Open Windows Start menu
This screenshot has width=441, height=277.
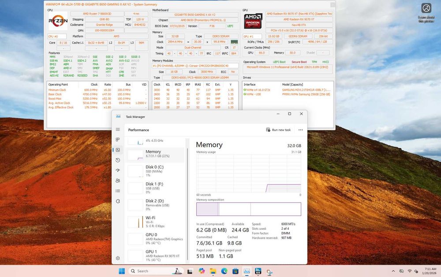122,271
